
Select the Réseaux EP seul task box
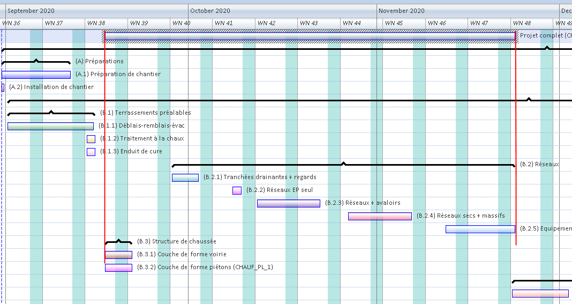(x=237, y=190)
